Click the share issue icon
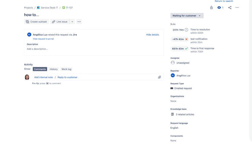252x143 pixels. coord(230,8)
